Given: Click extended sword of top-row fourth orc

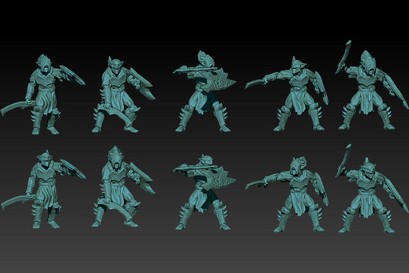Looking at the screenshot, I should point(255,83).
